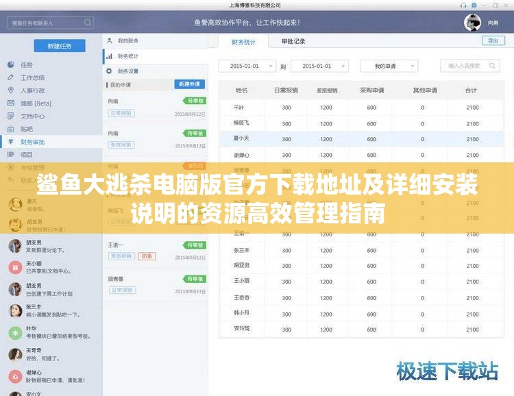This screenshot has width=514, height=396.
Task: Focus the 搜索任务和联系人 search field
Action: (50, 23)
